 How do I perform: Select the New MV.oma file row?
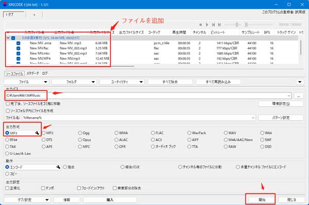152,43
